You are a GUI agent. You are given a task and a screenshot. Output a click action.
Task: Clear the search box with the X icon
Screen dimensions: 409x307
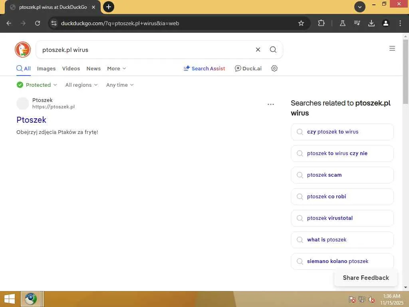258,50
